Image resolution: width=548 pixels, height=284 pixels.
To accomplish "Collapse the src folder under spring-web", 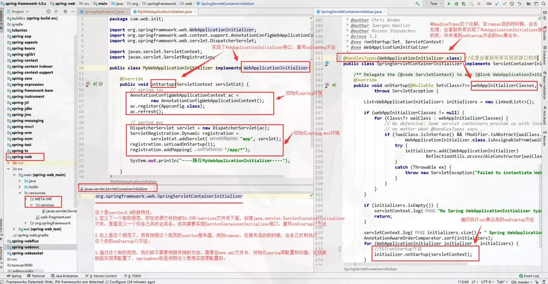I will coord(8,169).
